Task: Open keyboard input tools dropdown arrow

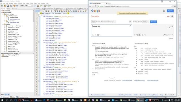Action: [100, 35]
